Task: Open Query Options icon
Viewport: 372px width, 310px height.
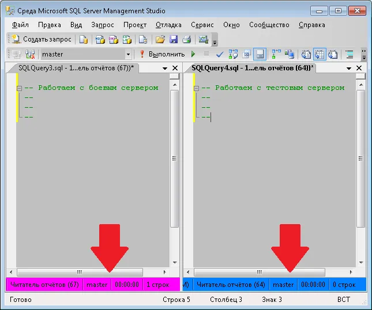Action: (x=246, y=54)
